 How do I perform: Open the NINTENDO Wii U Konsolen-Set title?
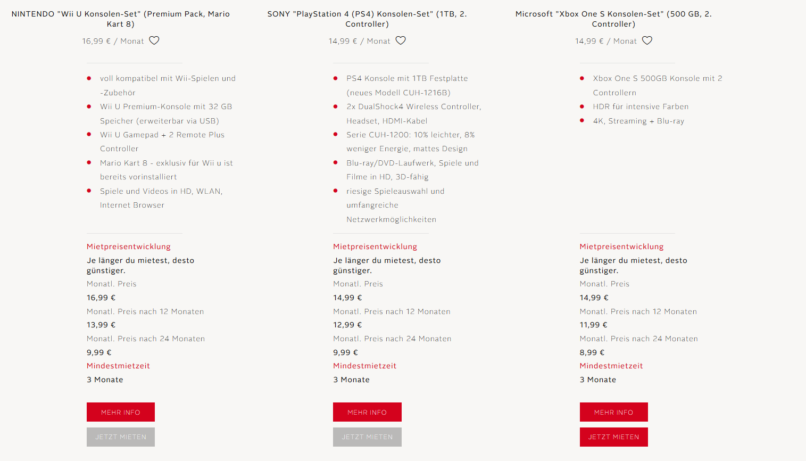pyautogui.click(x=121, y=19)
